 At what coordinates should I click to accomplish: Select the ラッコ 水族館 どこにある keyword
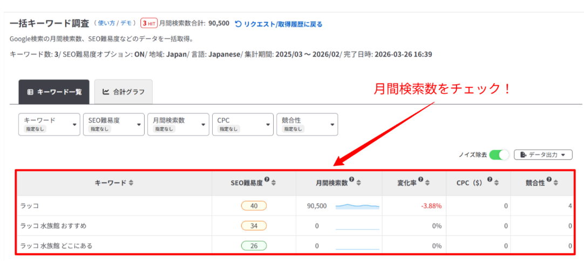(56, 245)
